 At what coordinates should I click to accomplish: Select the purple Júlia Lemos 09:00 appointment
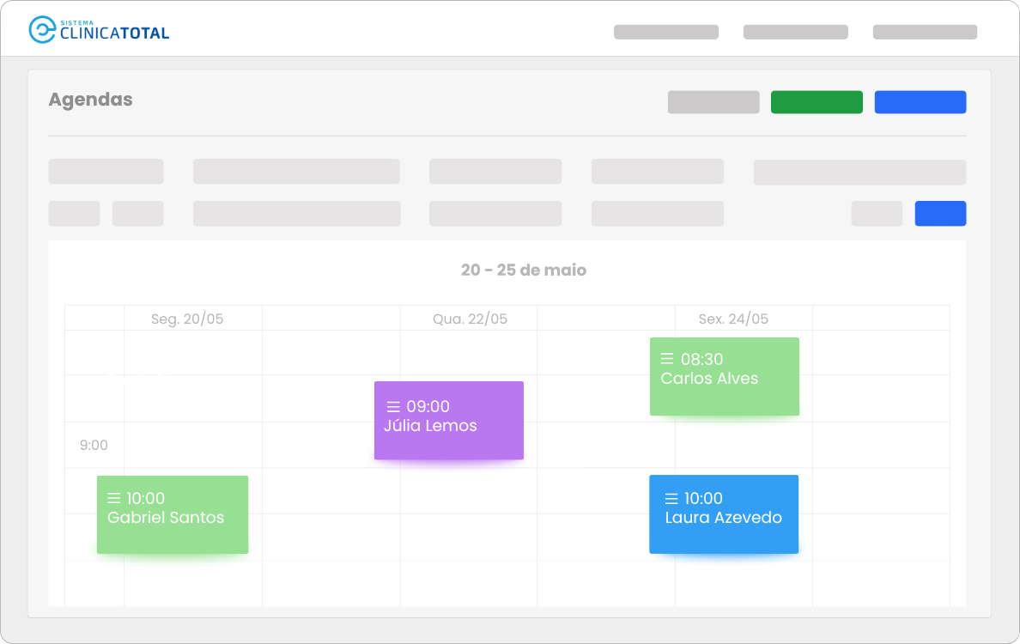tap(449, 420)
